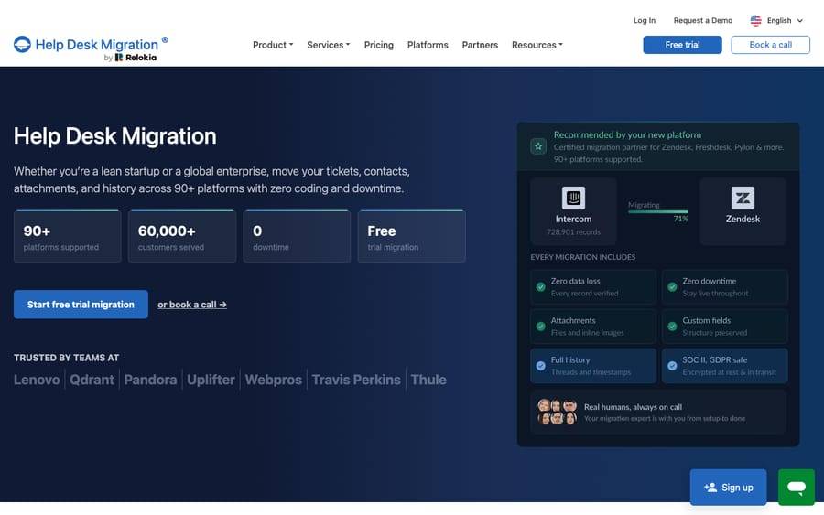Click the Book a call header button
This screenshot has width=824, height=515.
770,45
